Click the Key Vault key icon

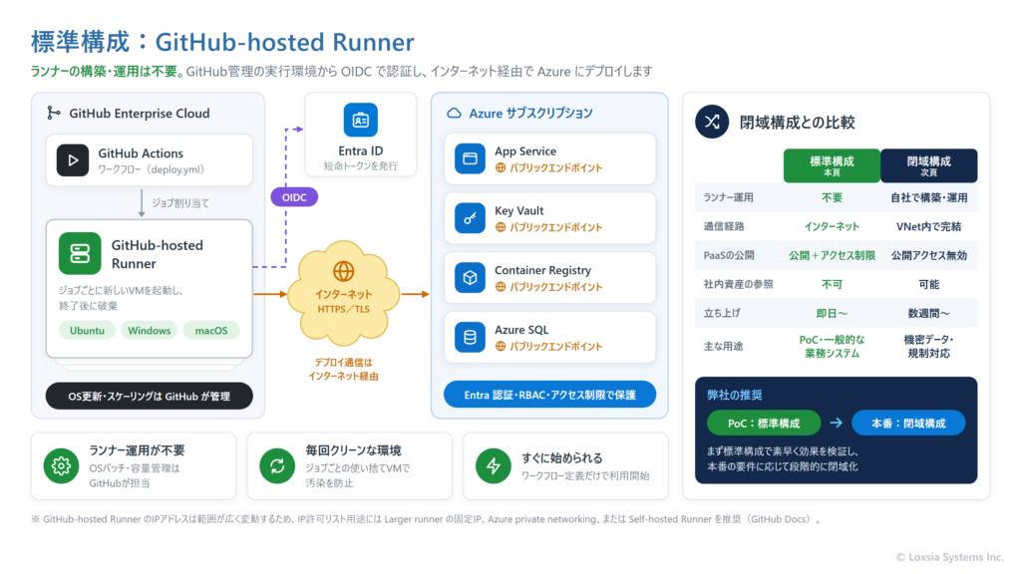pos(470,218)
